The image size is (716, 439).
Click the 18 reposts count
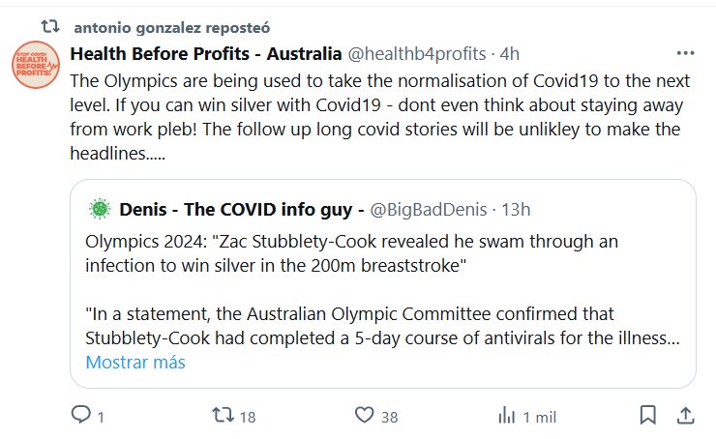[x=247, y=417]
